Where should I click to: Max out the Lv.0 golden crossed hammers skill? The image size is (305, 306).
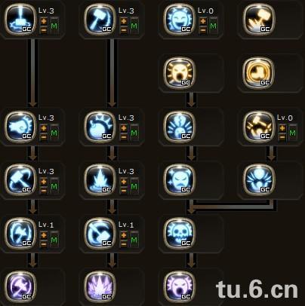[292, 133]
